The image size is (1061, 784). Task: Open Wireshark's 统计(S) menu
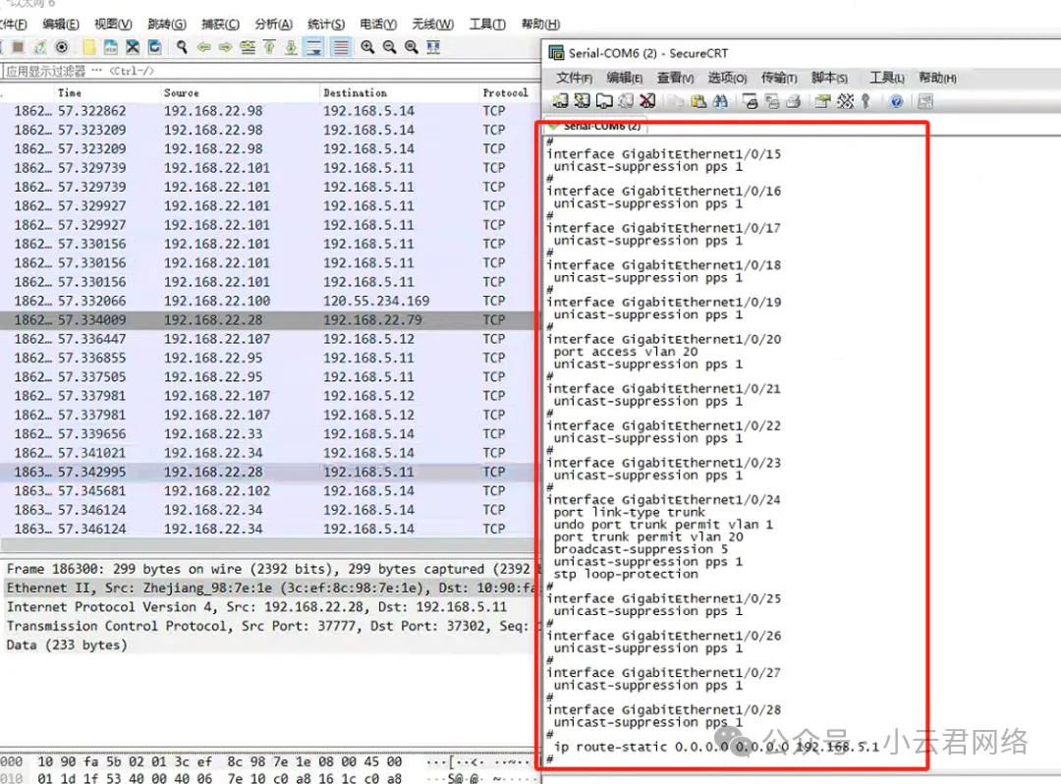pos(325,25)
